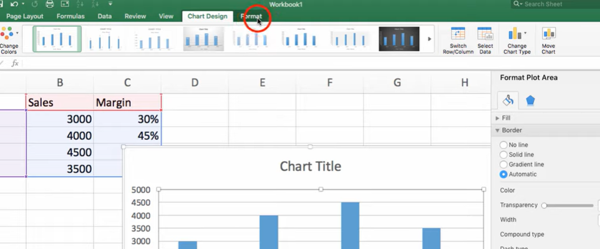Screen dimensions: 600x249
Task: Open the Undo history dropdown arrow
Action: point(23,4)
